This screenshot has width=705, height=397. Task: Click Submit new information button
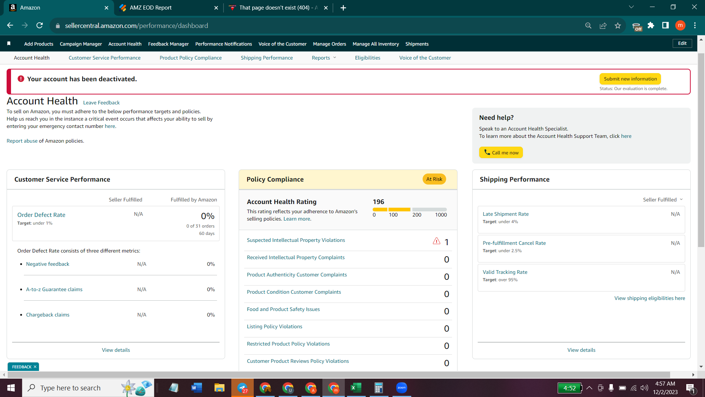tap(630, 79)
